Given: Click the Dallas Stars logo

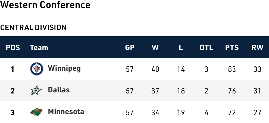Looking at the screenshot, I should coord(36,90).
